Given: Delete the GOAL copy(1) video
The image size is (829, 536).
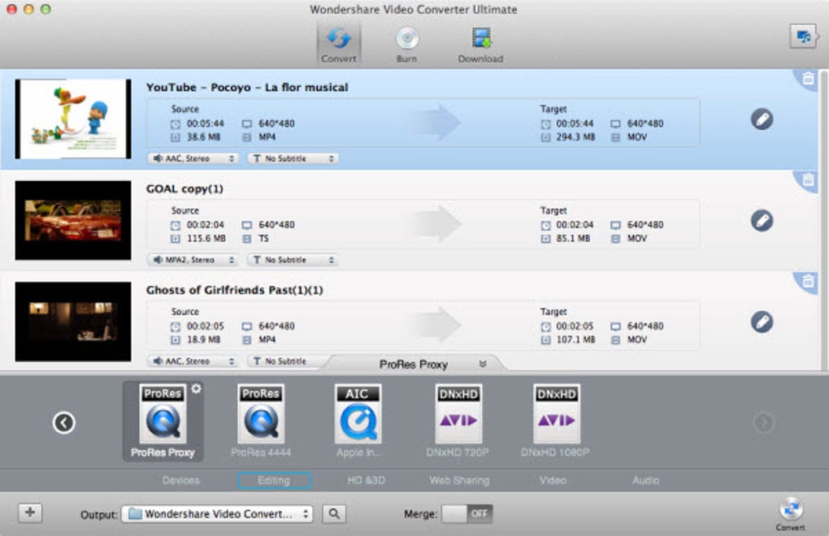Looking at the screenshot, I should [808, 180].
